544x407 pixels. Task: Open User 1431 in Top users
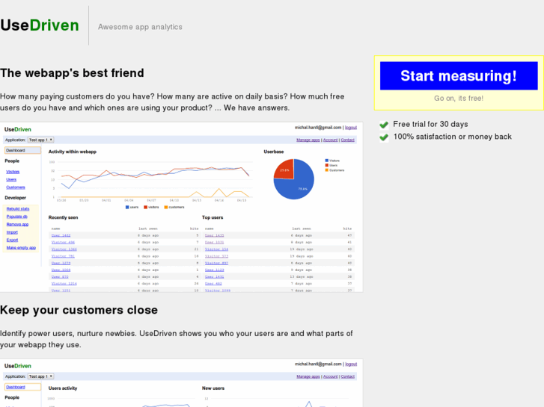pyautogui.click(x=215, y=277)
